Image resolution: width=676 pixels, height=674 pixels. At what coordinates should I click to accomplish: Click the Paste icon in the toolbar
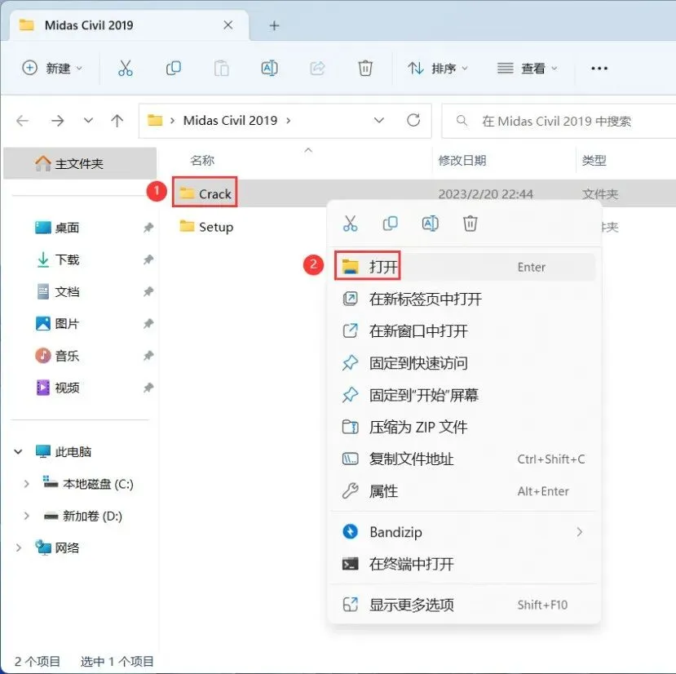(x=221, y=69)
